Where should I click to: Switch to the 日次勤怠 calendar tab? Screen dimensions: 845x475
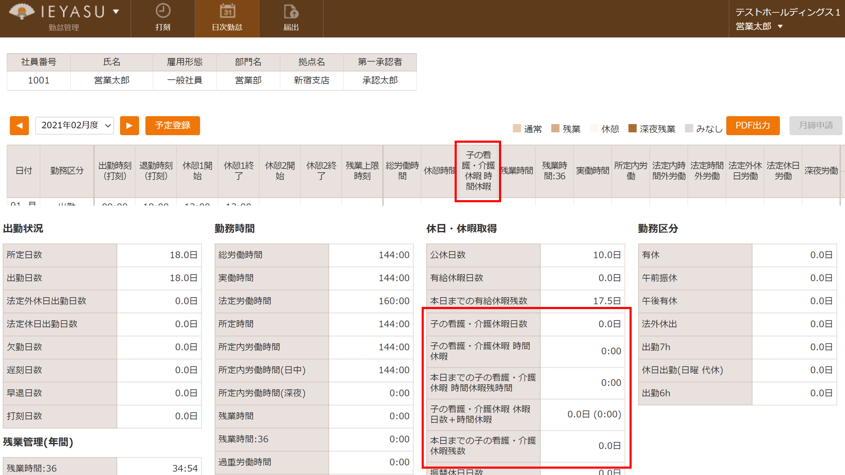point(227,18)
